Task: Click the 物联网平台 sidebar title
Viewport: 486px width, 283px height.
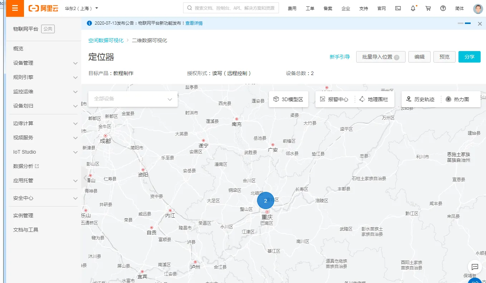Action: 25,29
